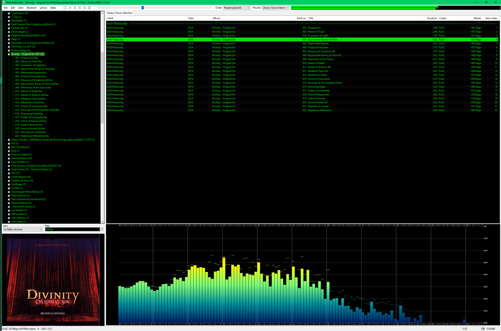Expand the Devil May Cry 4 Original Soundtrack node

click(x=9, y=43)
